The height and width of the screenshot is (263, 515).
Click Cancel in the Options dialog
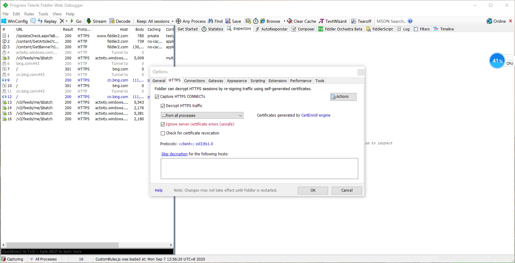pyautogui.click(x=347, y=190)
